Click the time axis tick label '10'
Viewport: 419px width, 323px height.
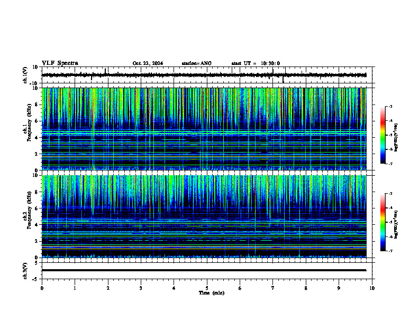coord(372,288)
